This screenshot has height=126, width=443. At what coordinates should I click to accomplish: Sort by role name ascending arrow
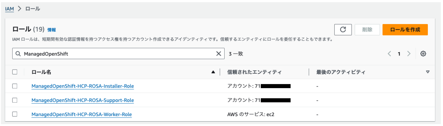coord(213,72)
